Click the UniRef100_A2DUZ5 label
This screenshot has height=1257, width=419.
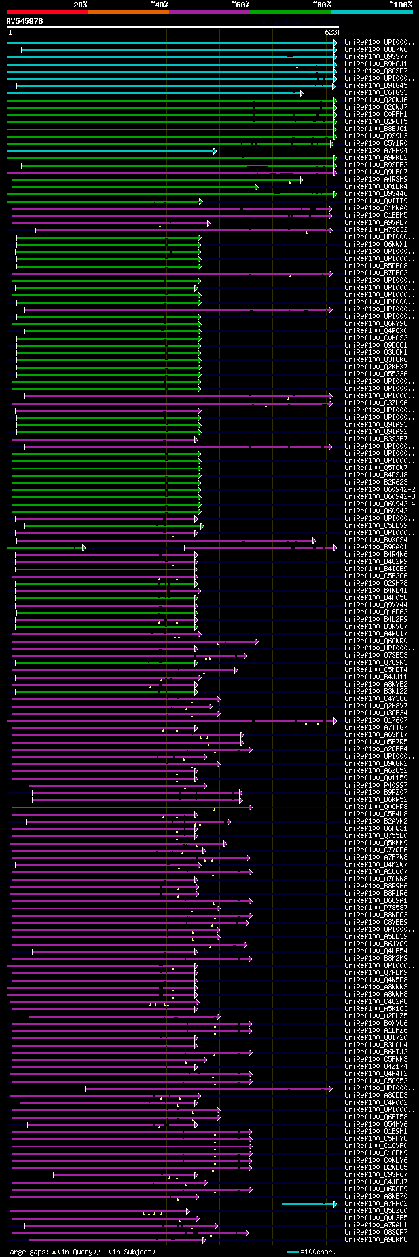[376, 1016]
